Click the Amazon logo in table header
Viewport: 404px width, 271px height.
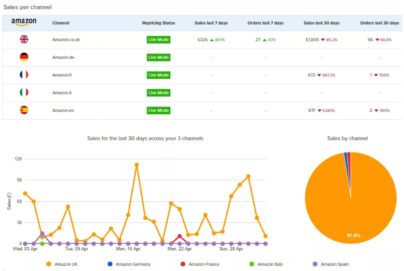pos(24,22)
